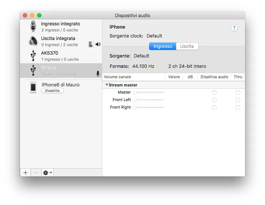Screen dimensions: 265x205
Task: Click the default input microphone indicator on iPhone row
Action: click(98, 74)
